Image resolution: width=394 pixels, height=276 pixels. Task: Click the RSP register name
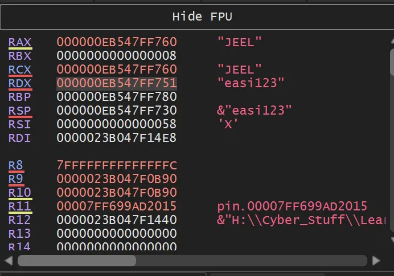(20, 111)
